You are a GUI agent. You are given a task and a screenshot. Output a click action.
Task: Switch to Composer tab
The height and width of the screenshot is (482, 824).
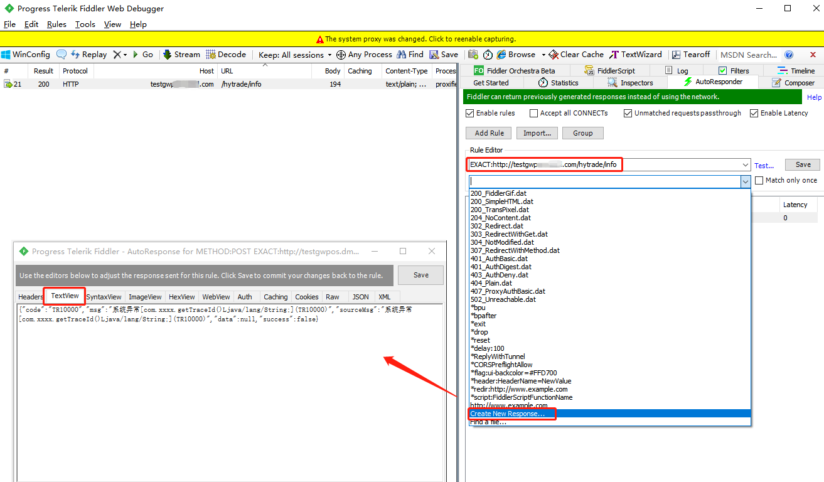click(792, 82)
